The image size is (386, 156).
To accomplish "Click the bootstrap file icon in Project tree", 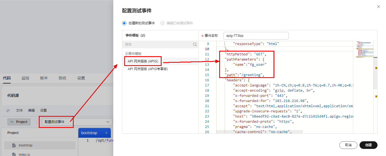I will click(14, 145).
